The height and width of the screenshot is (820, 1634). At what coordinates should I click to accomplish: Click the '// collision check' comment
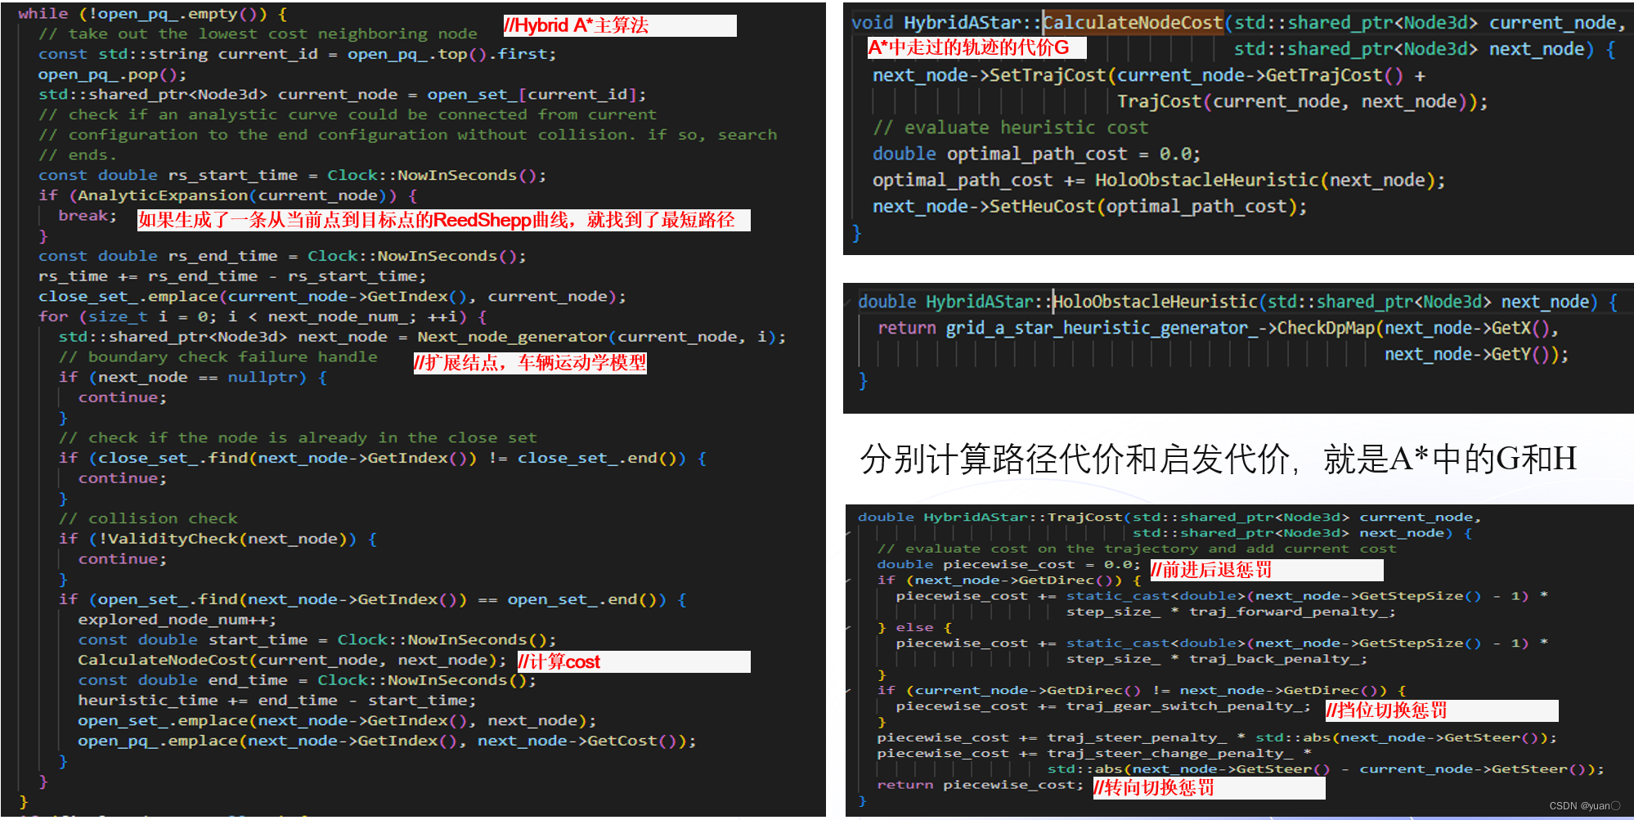coord(148,518)
